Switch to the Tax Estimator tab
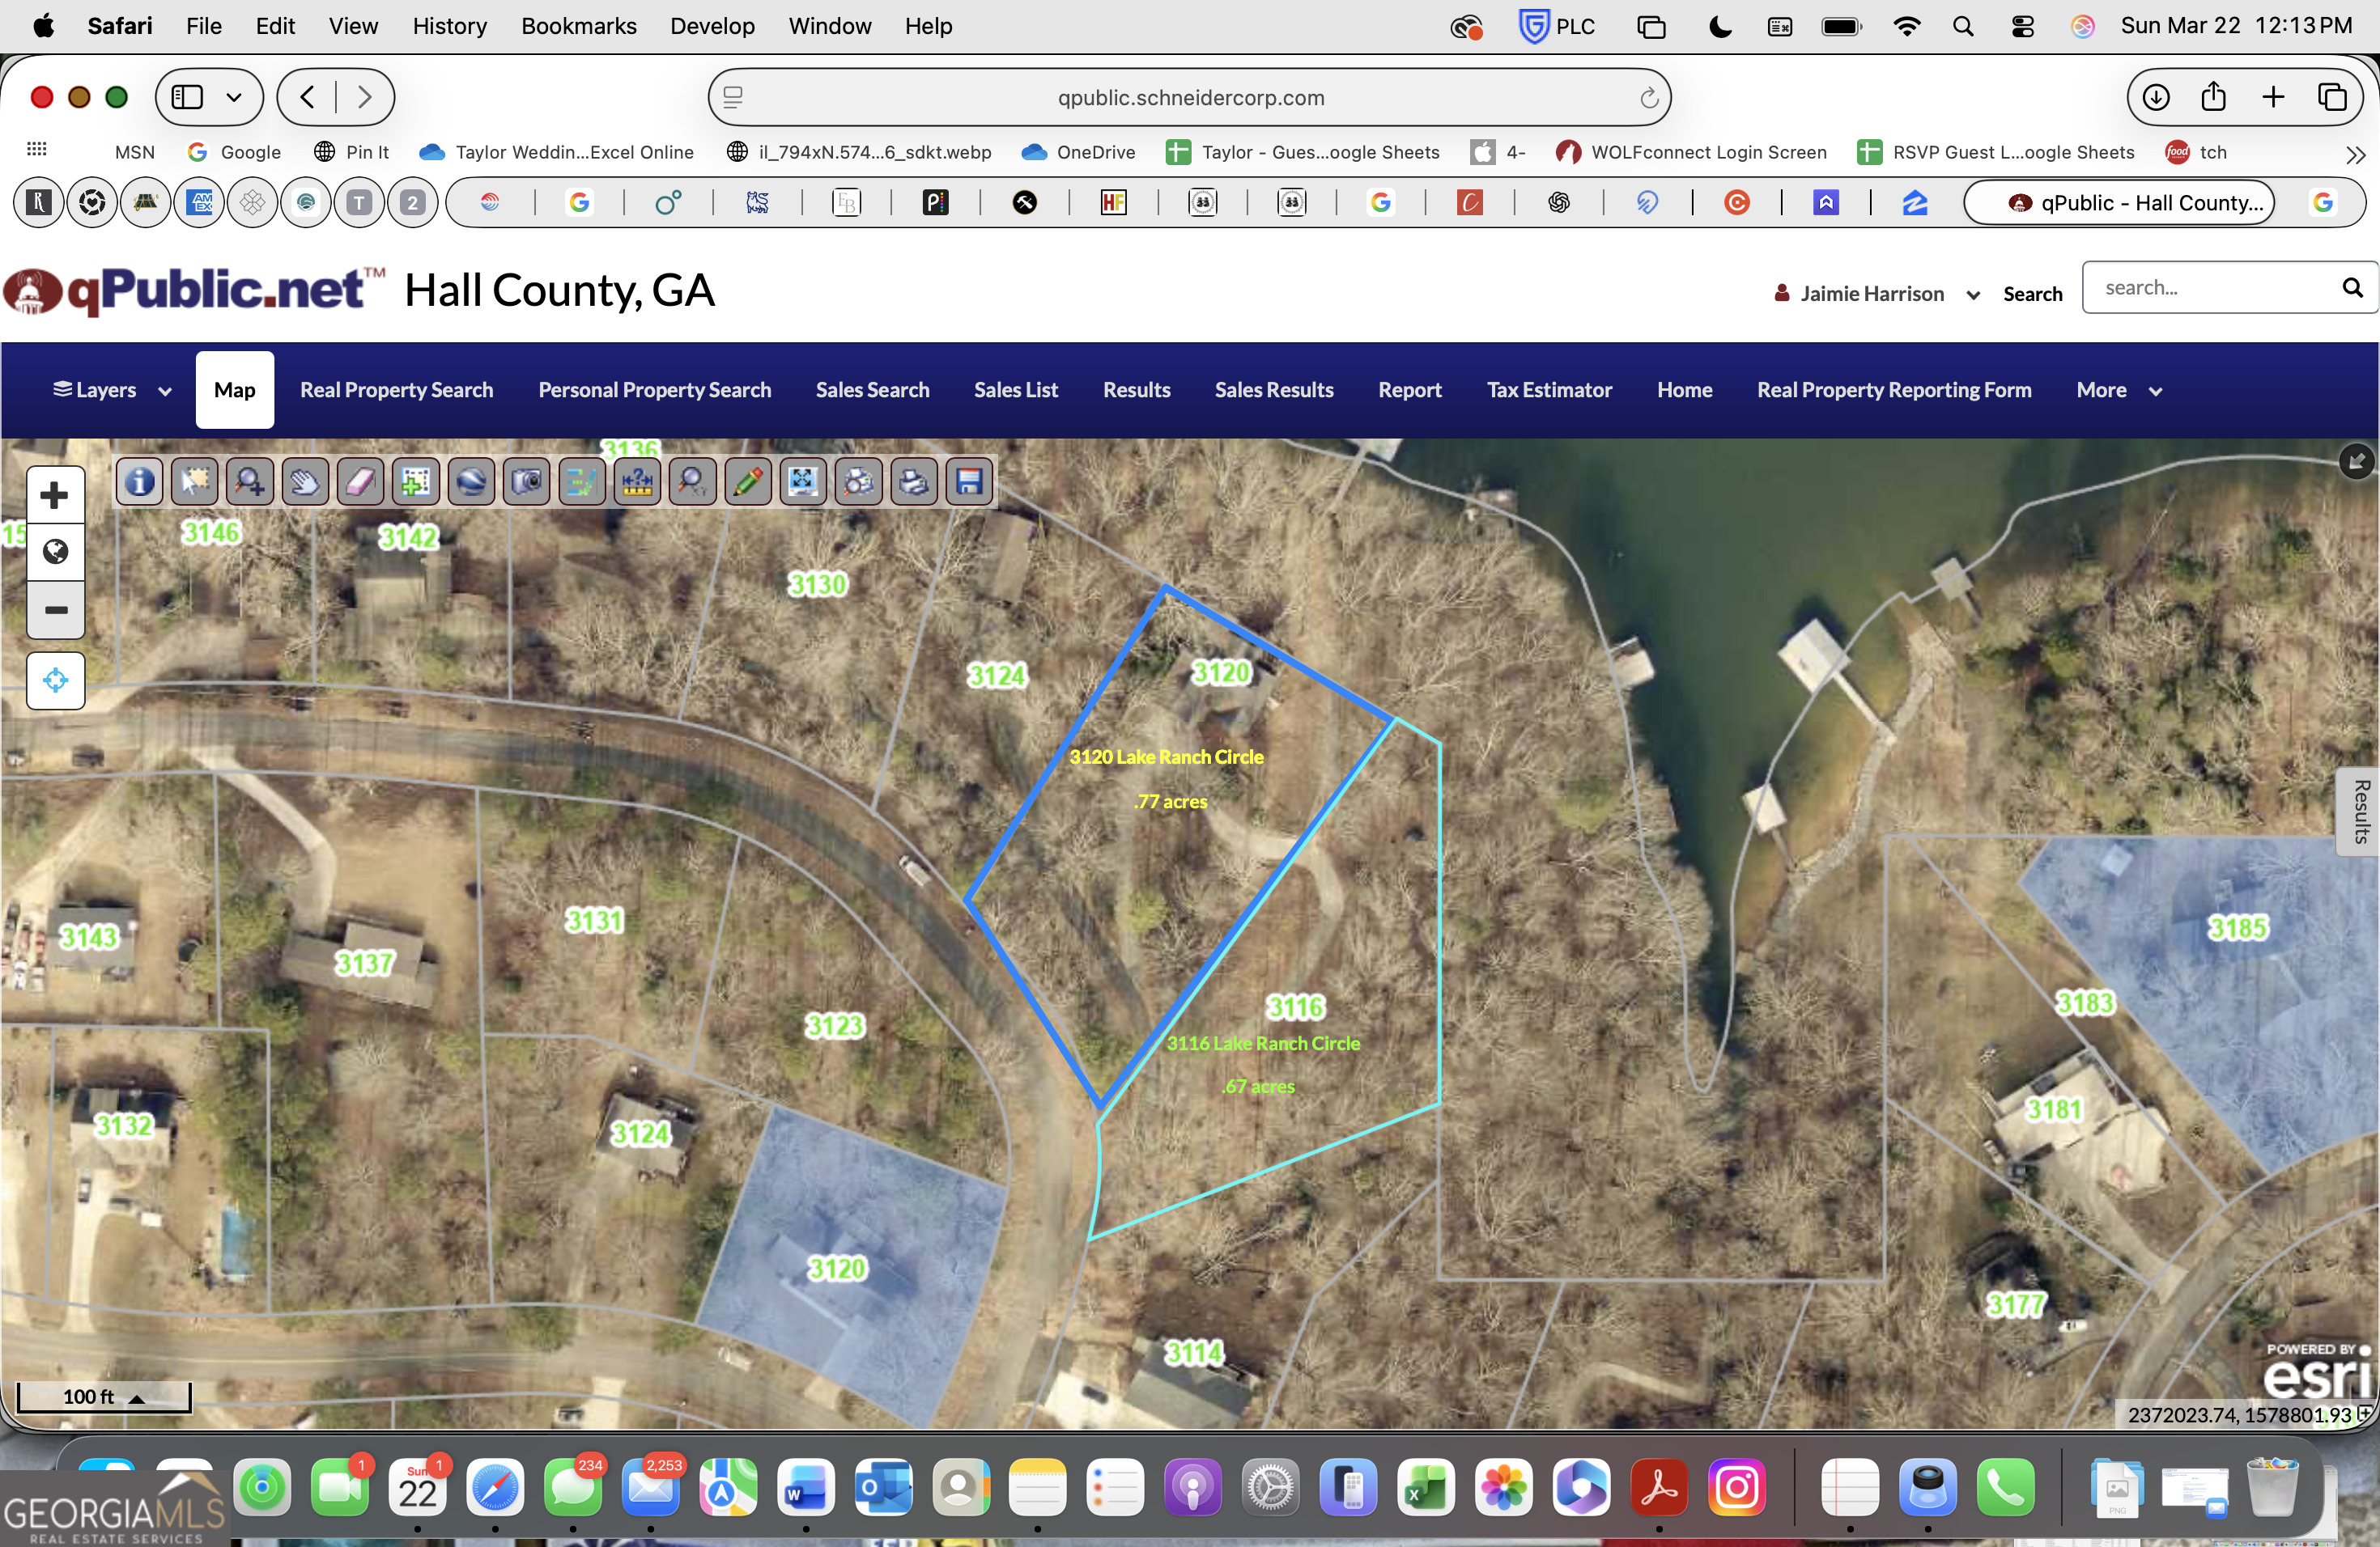 (1549, 391)
